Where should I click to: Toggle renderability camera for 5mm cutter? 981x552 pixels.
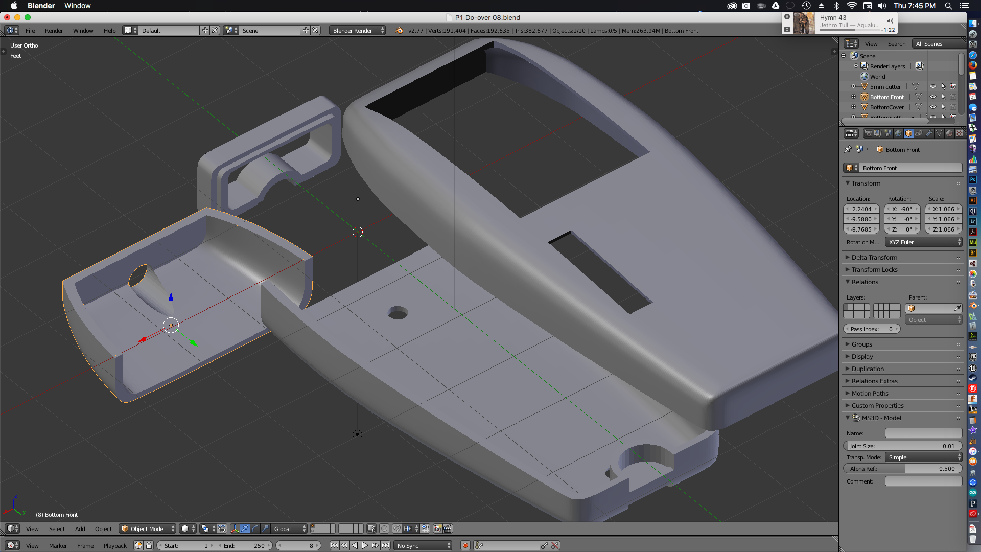953,86
